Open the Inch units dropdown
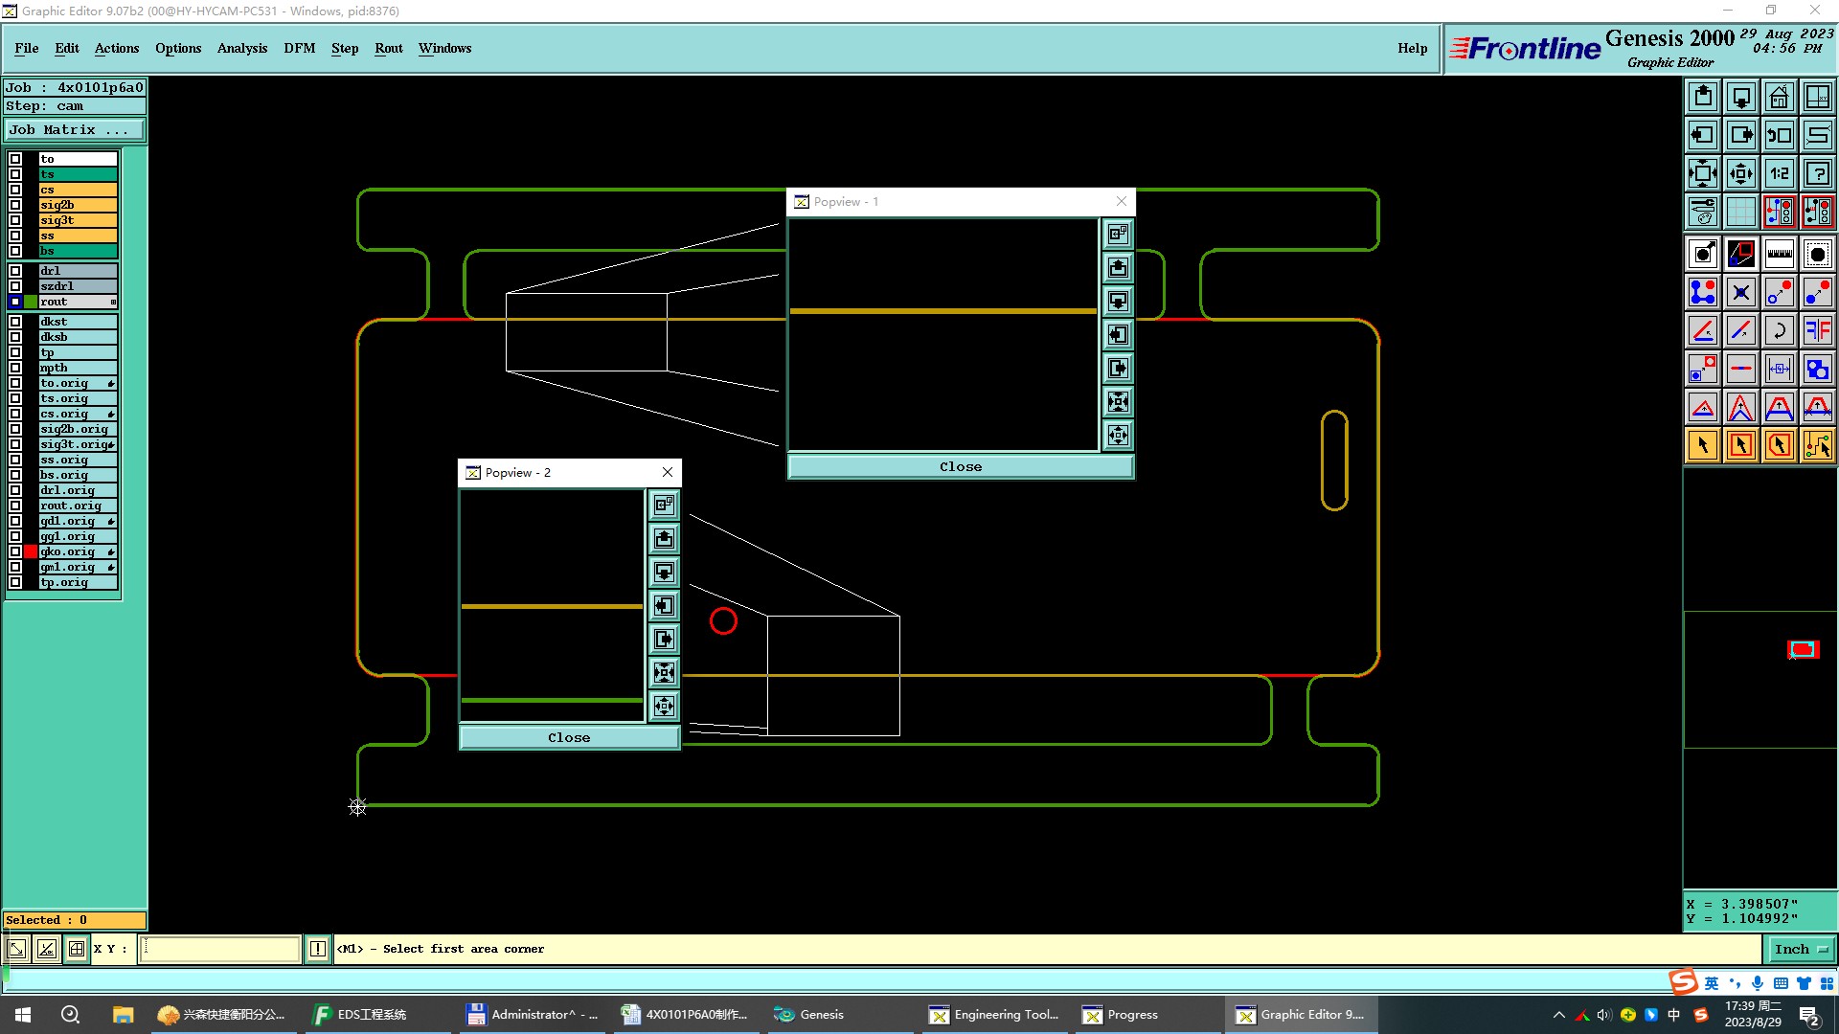The width and height of the screenshot is (1839, 1034). (x=1801, y=950)
